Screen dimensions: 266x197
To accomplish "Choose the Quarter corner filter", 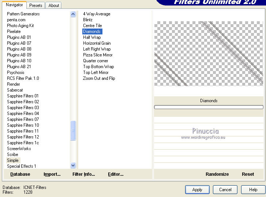I will point(95,61).
